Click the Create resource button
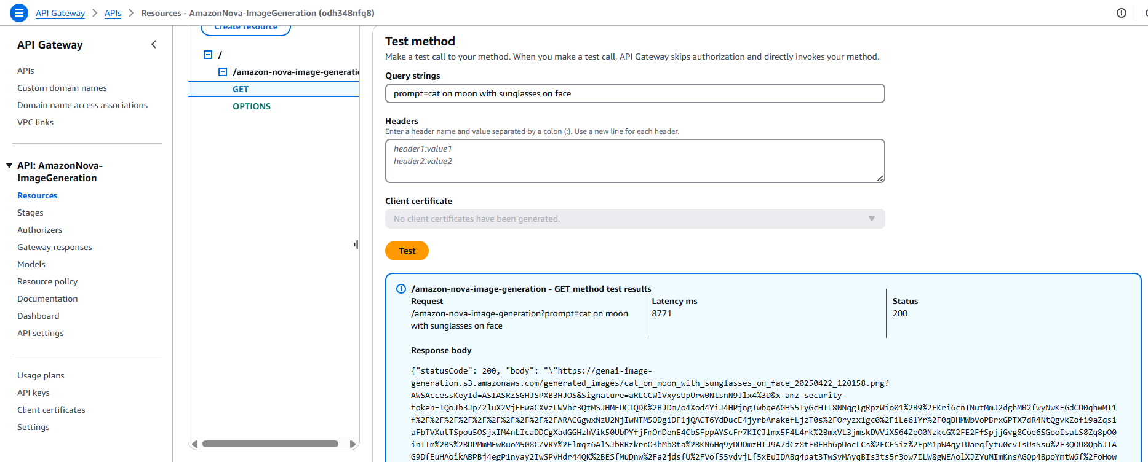Image resolution: width=1148 pixels, height=462 pixels. (x=245, y=28)
